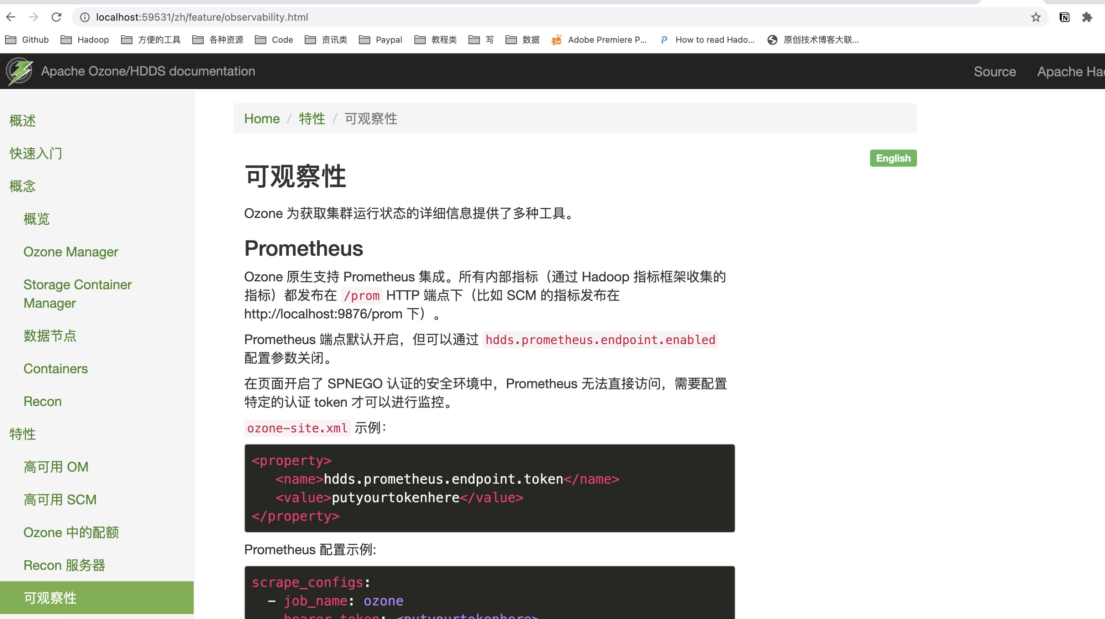Viewport: 1105px width, 619px height.
Task: Click the Ozone lightning logo
Action: [19, 71]
